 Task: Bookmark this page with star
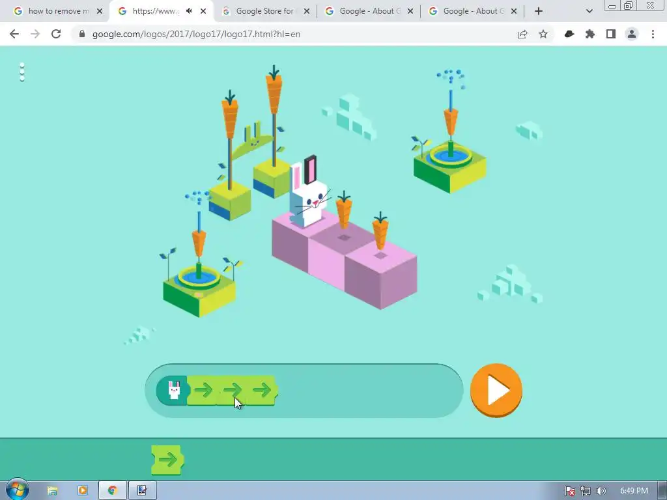point(543,34)
